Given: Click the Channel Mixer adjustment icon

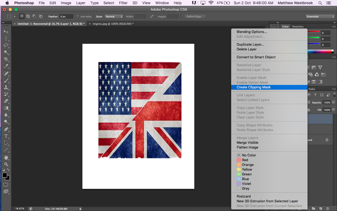Looking at the screenshot, I should click(317, 75).
